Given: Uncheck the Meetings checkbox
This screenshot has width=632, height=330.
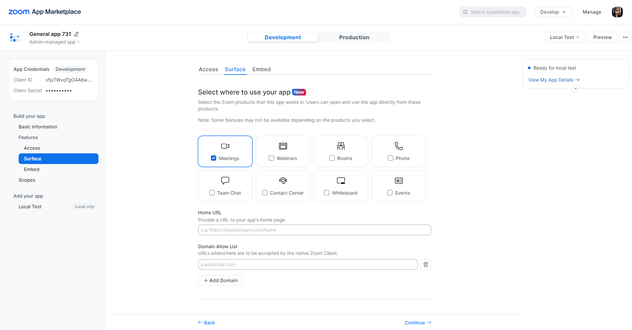Looking at the screenshot, I should point(214,158).
